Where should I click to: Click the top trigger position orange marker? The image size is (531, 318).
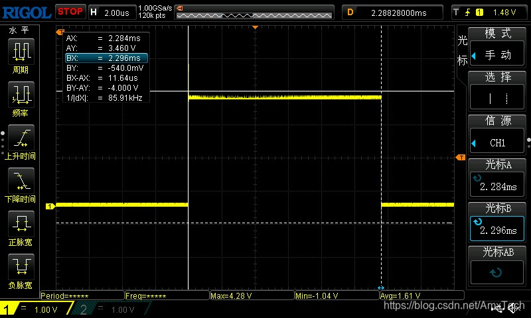click(x=256, y=27)
